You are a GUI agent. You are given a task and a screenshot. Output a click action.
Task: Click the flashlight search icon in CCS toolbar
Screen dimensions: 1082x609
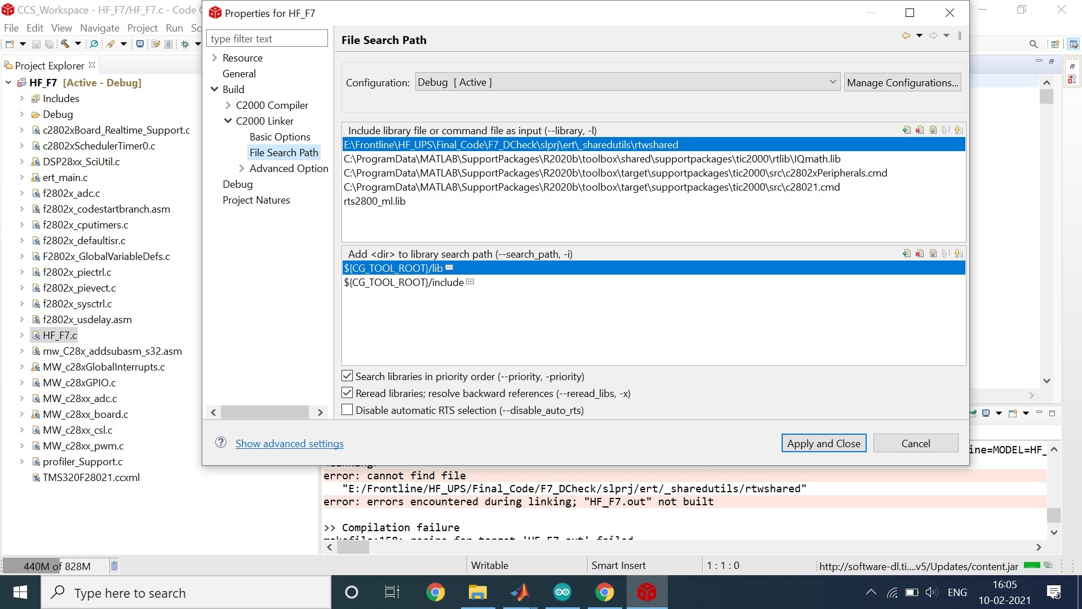point(111,44)
